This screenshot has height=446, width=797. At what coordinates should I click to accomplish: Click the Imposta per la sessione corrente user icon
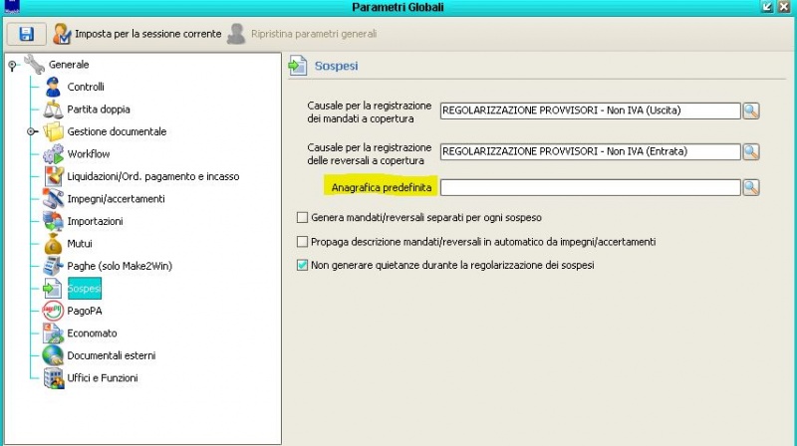[62, 34]
